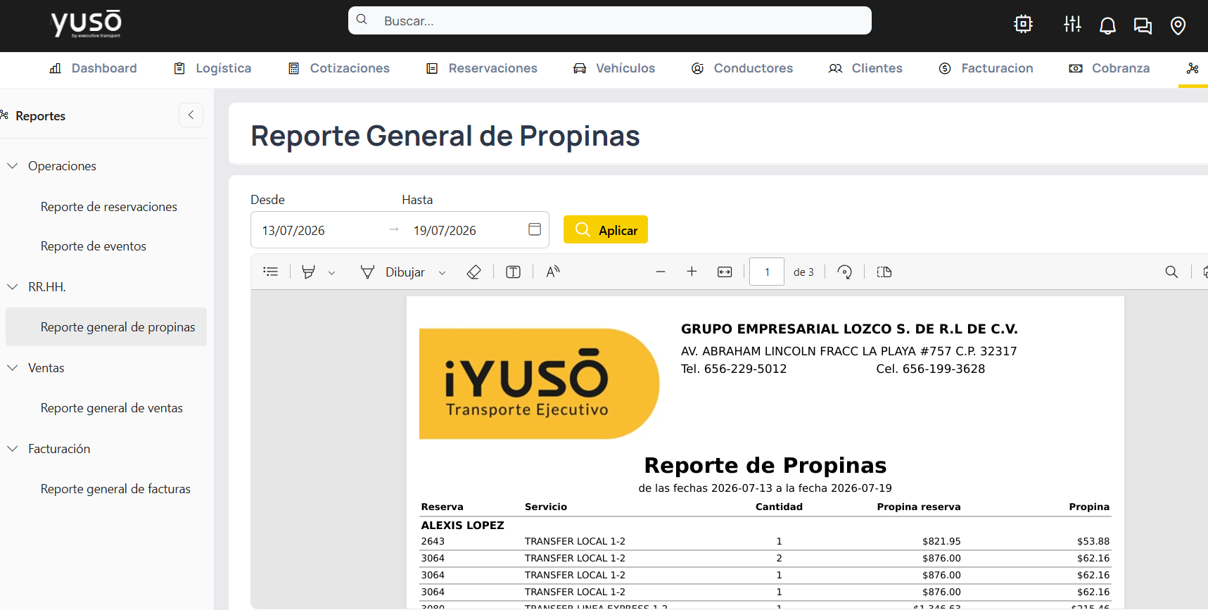This screenshot has height=610, width=1208.
Task: Open Reporte general de facturas
Action: [115, 489]
